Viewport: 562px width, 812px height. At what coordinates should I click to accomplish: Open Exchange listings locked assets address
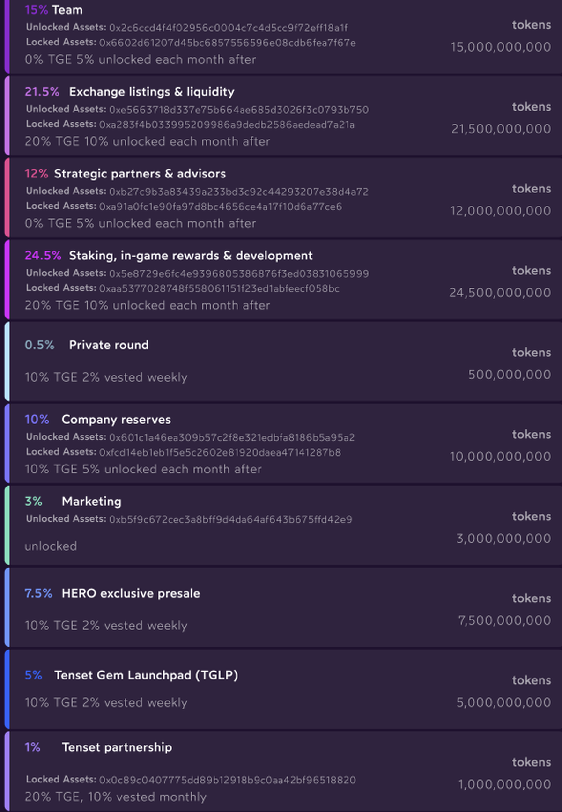pos(227,125)
